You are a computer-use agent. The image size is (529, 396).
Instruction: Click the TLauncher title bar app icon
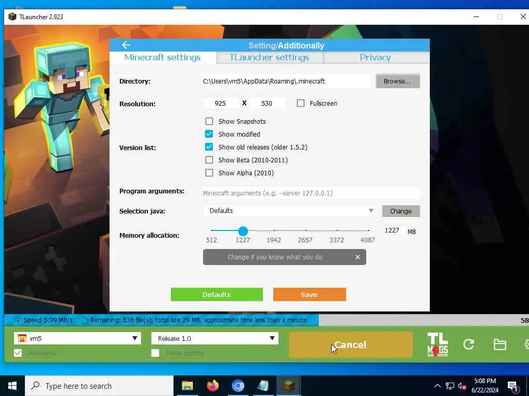12,16
